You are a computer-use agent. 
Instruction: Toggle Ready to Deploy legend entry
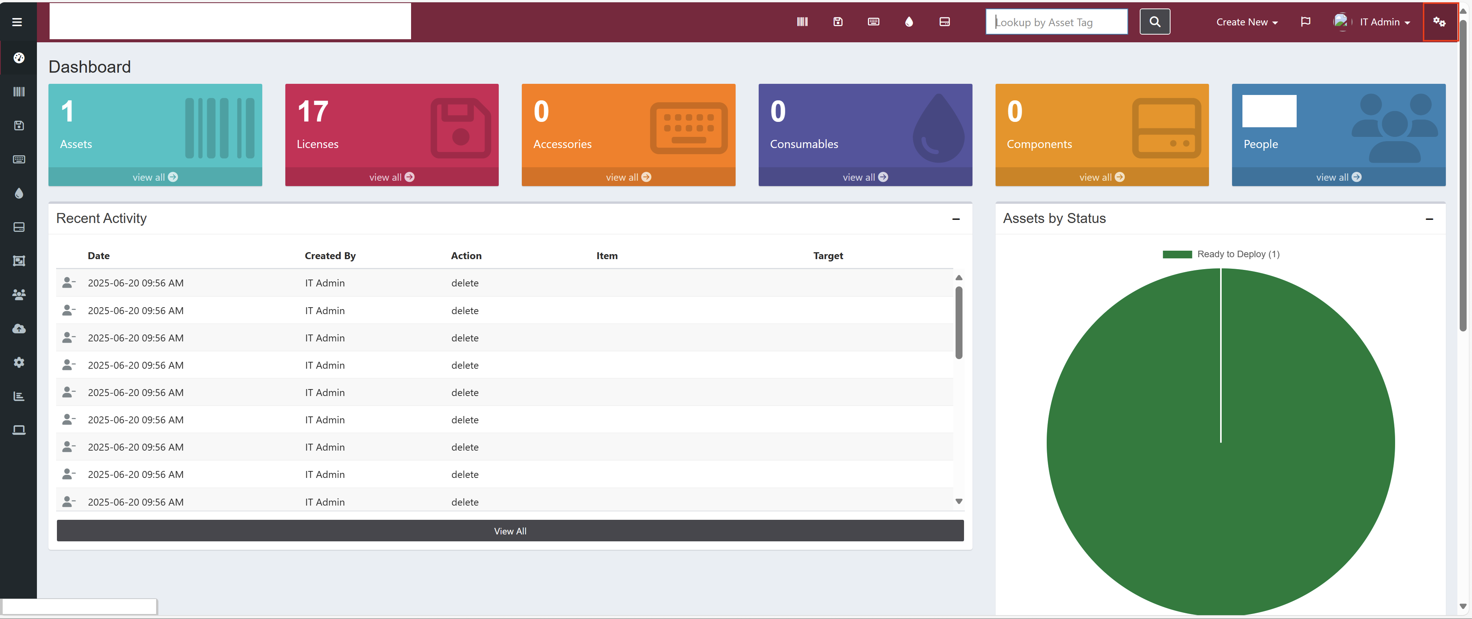1221,254
